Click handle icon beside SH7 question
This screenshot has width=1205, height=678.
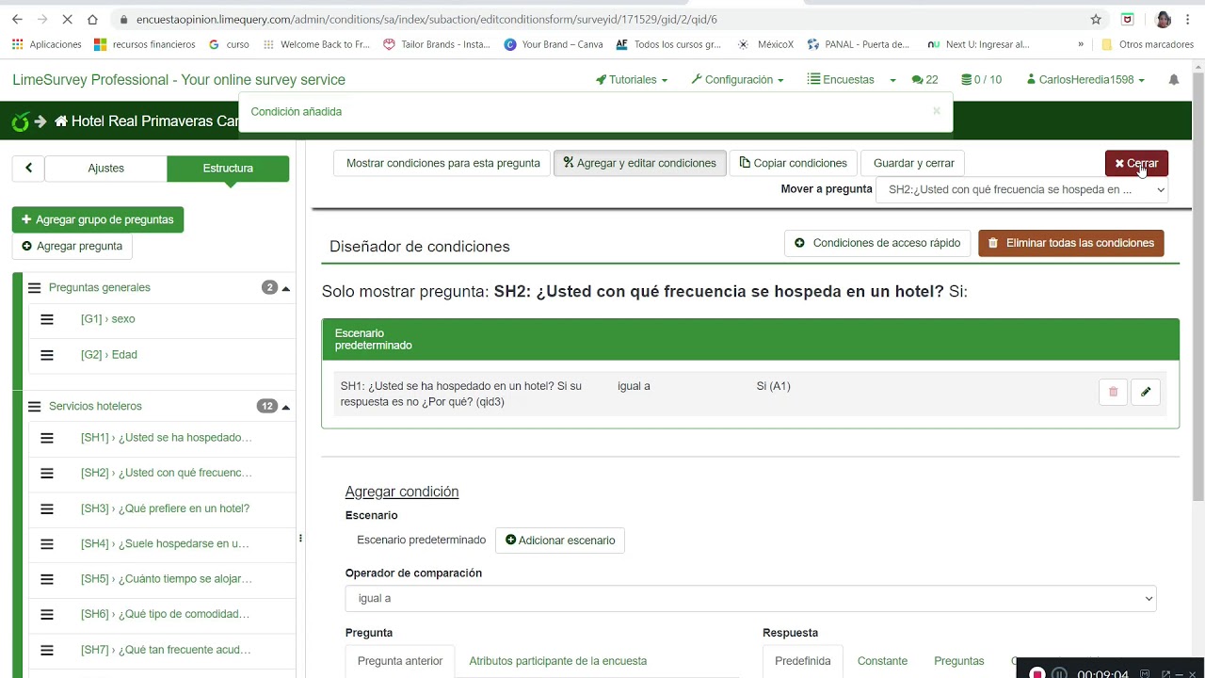[x=47, y=650]
